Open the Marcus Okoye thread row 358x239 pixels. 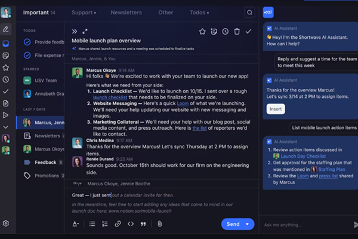click(41, 149)
